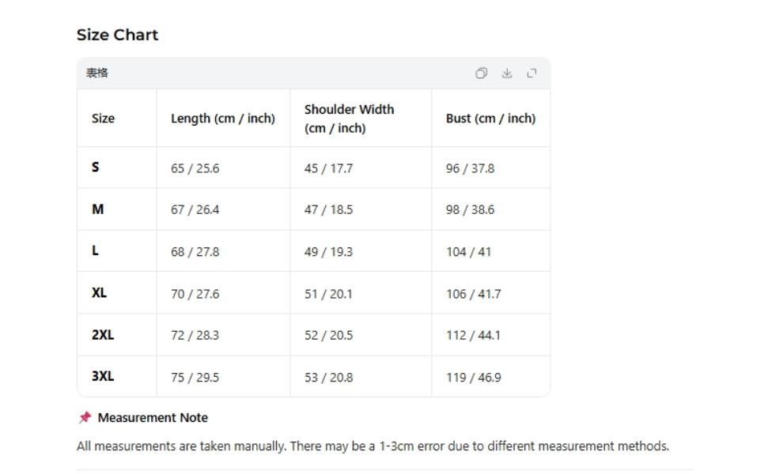This screenshot has height=474, width=768.
Task: Select the 53 / 20.8 shoulder cell
Action: point(329,378)
